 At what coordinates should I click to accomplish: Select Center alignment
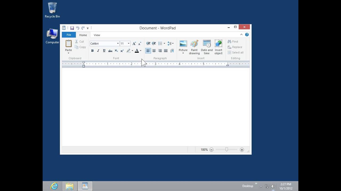pyautogui.click(x=154, y=51)
